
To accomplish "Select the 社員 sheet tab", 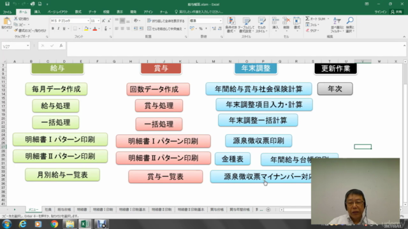I will [48, 209].
